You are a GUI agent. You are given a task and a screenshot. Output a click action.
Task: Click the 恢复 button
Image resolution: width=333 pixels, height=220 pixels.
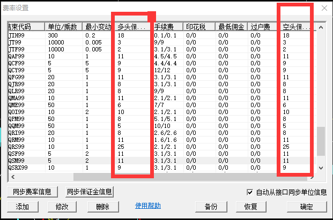[251, 207]
